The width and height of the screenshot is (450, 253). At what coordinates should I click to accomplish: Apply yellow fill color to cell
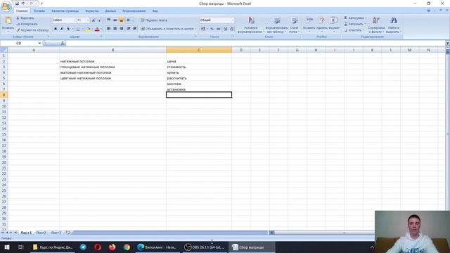(88, 29)
